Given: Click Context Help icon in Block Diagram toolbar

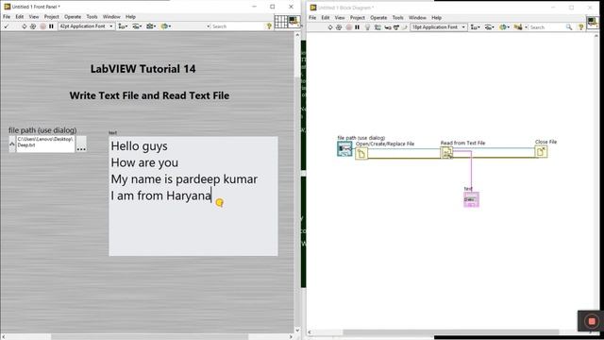Looking at the screenshot, I should point(581,27).
